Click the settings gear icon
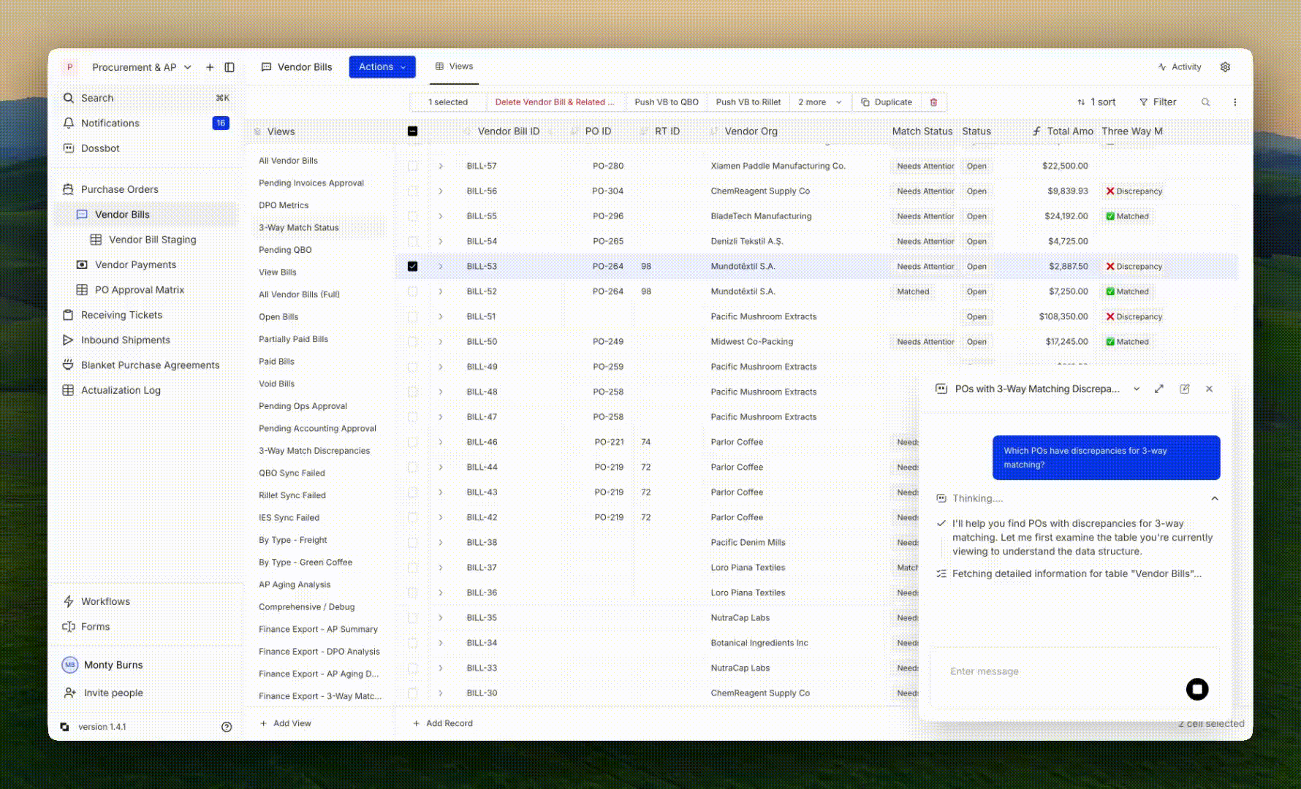The image size is (1301, 789). tap(1225, 67)
